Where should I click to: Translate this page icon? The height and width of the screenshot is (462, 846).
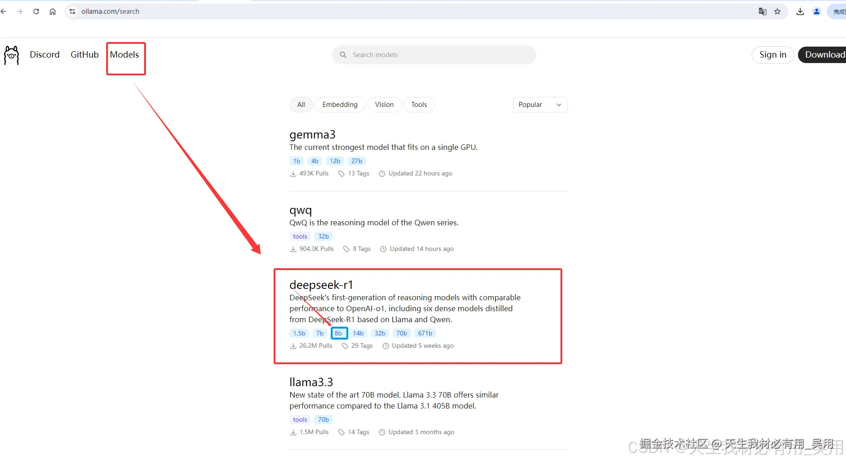pos(762,11)
